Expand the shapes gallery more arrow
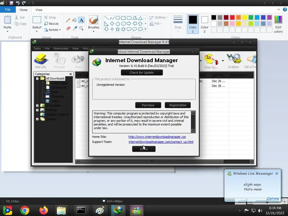The image size is (288, 216). (145, 29)
